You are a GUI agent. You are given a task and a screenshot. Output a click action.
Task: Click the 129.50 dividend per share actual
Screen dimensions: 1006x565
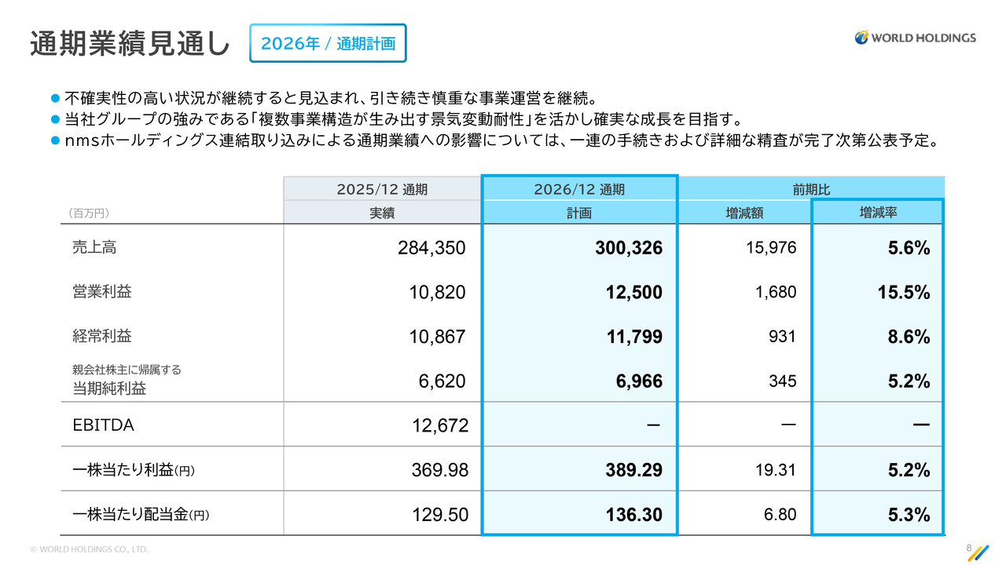point(440,516)
